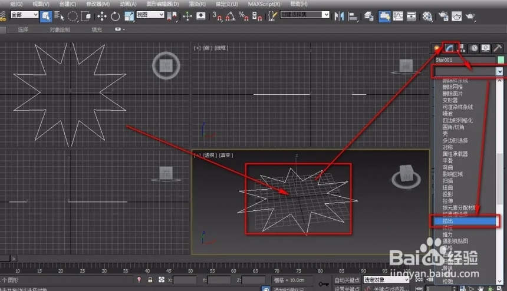Open Edit Named Selection Sets tool

coord(272,16)
